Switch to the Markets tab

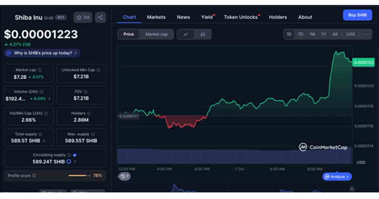pos(156,17)
